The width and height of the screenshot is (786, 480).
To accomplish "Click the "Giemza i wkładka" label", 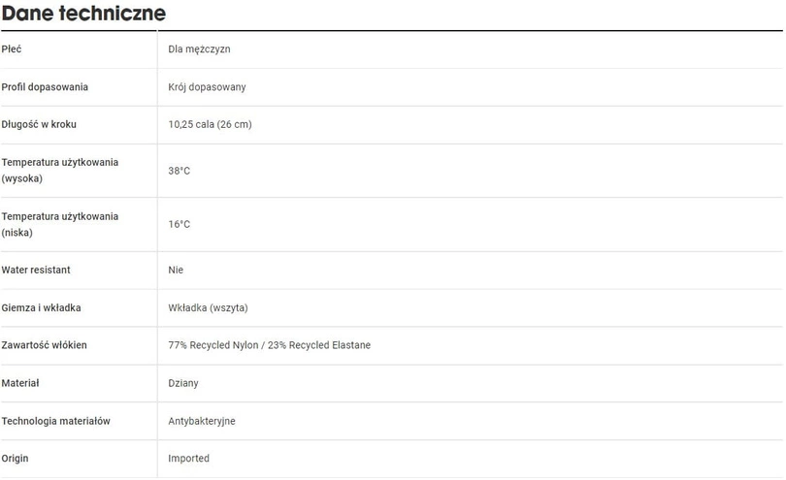I will (41, 308).
